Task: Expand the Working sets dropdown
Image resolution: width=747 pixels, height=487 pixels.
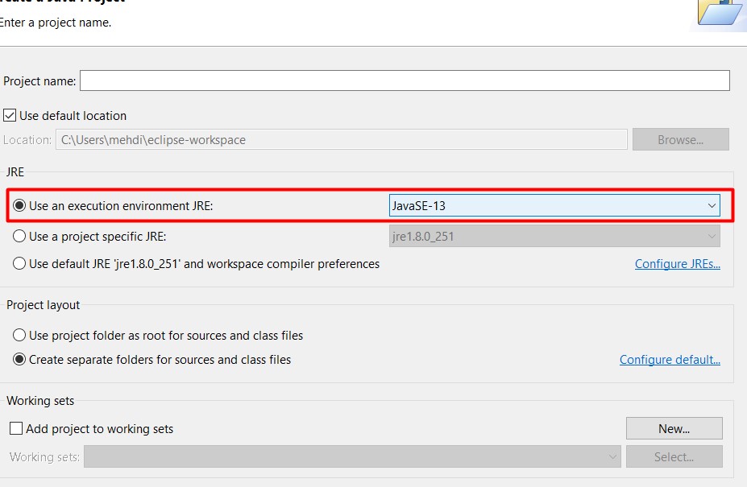Action: coord(352,457)
